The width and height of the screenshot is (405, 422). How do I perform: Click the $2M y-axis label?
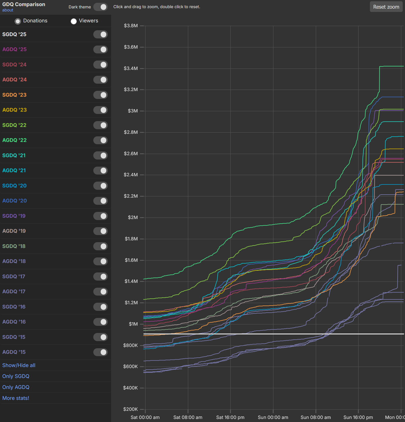(x=133, y=217)
